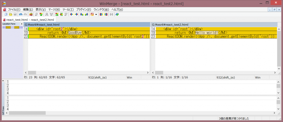Close the Diff Pane
This screenshot has height=122, width=283.
[x=3, y=81]
